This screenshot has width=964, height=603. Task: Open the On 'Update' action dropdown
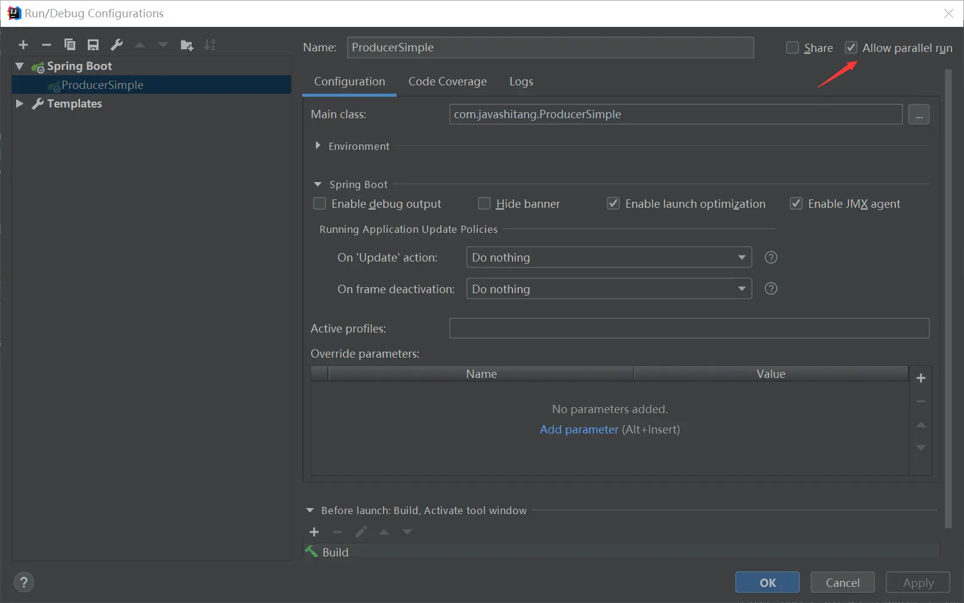609,257
